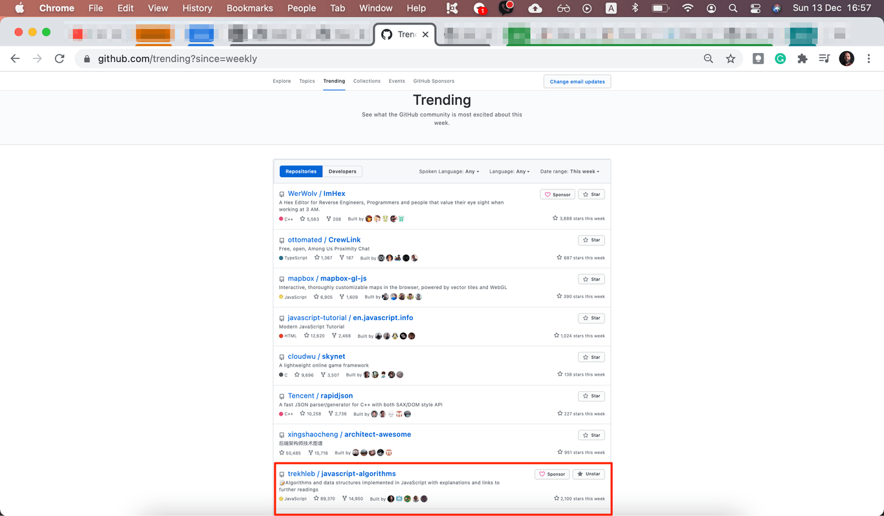Click the Grammarly extension icon
Image resolution: width=884 pixels, height=516 pixels.
click(780, 59)
